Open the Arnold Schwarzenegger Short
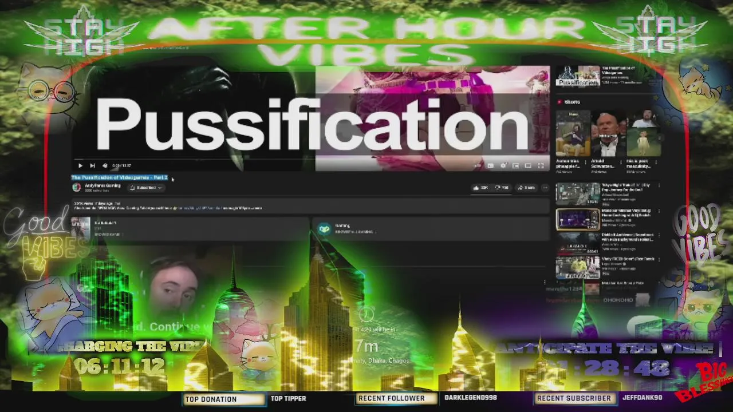 608,134
